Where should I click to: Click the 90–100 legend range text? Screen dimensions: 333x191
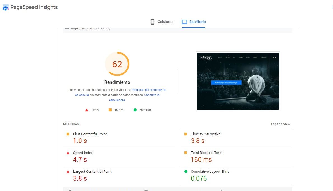click(x=145, y=110)
